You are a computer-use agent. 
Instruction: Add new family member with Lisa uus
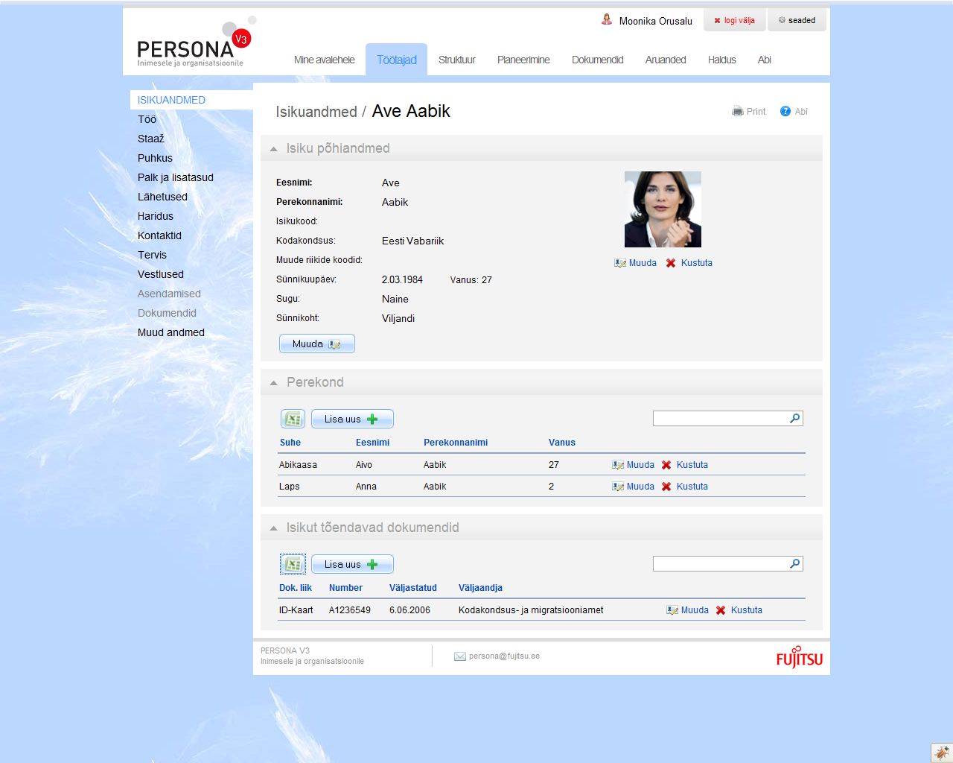(351, 419)
